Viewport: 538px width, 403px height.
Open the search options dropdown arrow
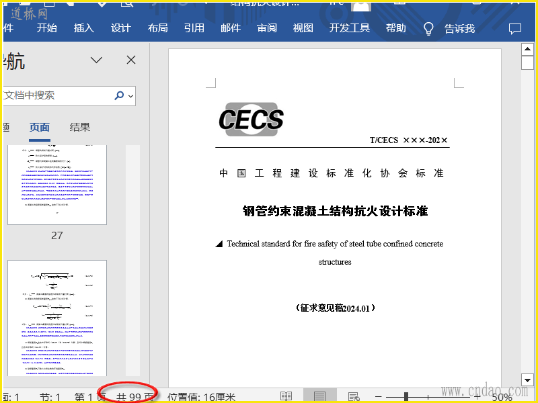point(130,96)
